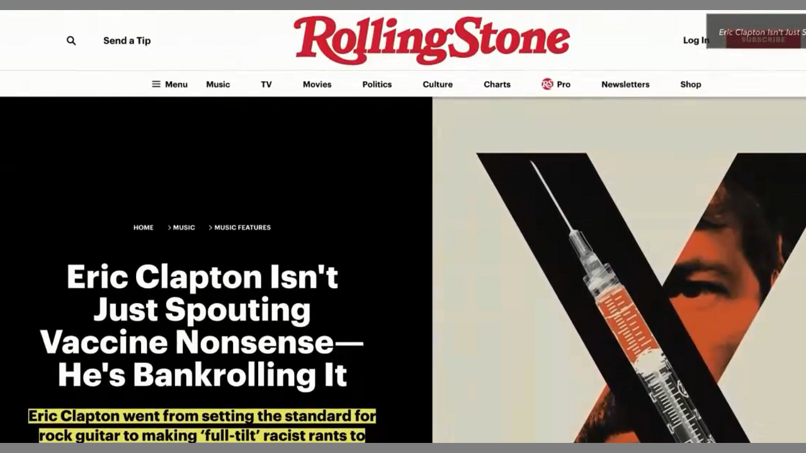
Task: View the Charts page
Action: 497,84
